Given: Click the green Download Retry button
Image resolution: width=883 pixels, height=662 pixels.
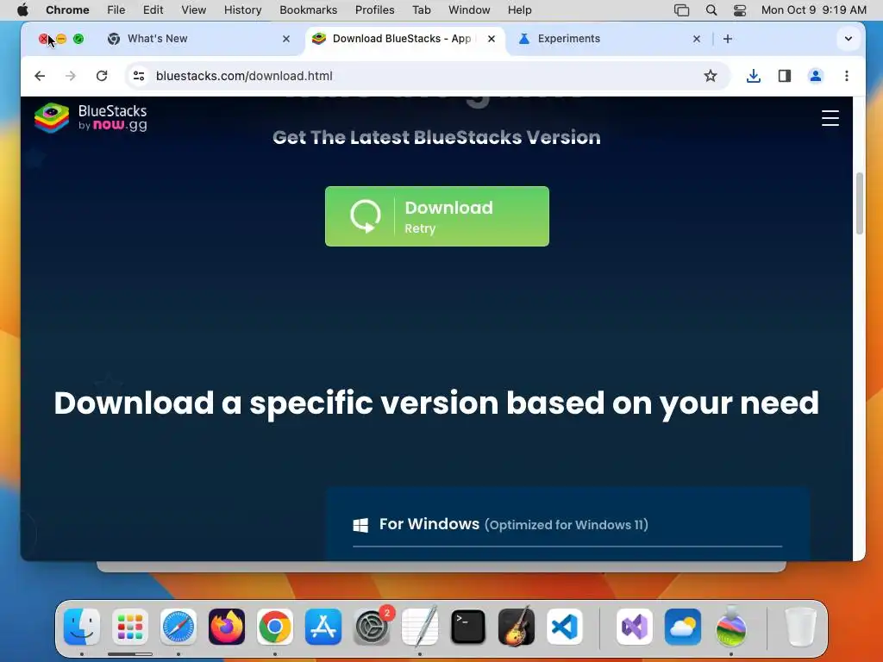Looking at the screenshot, I should [437, 216].
